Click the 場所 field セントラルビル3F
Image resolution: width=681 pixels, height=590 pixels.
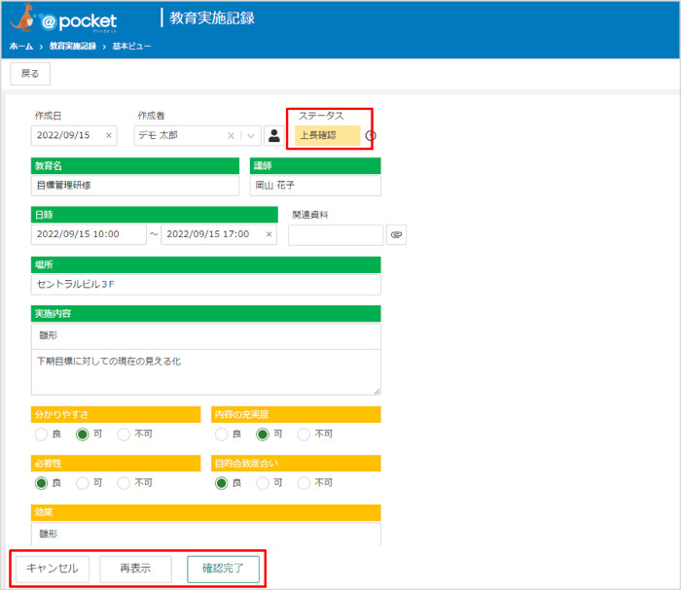pyautogui.click(x=206, y=285)
